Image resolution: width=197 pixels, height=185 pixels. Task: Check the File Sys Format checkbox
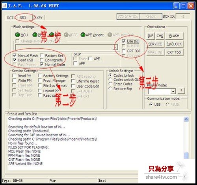pos(40,85)
